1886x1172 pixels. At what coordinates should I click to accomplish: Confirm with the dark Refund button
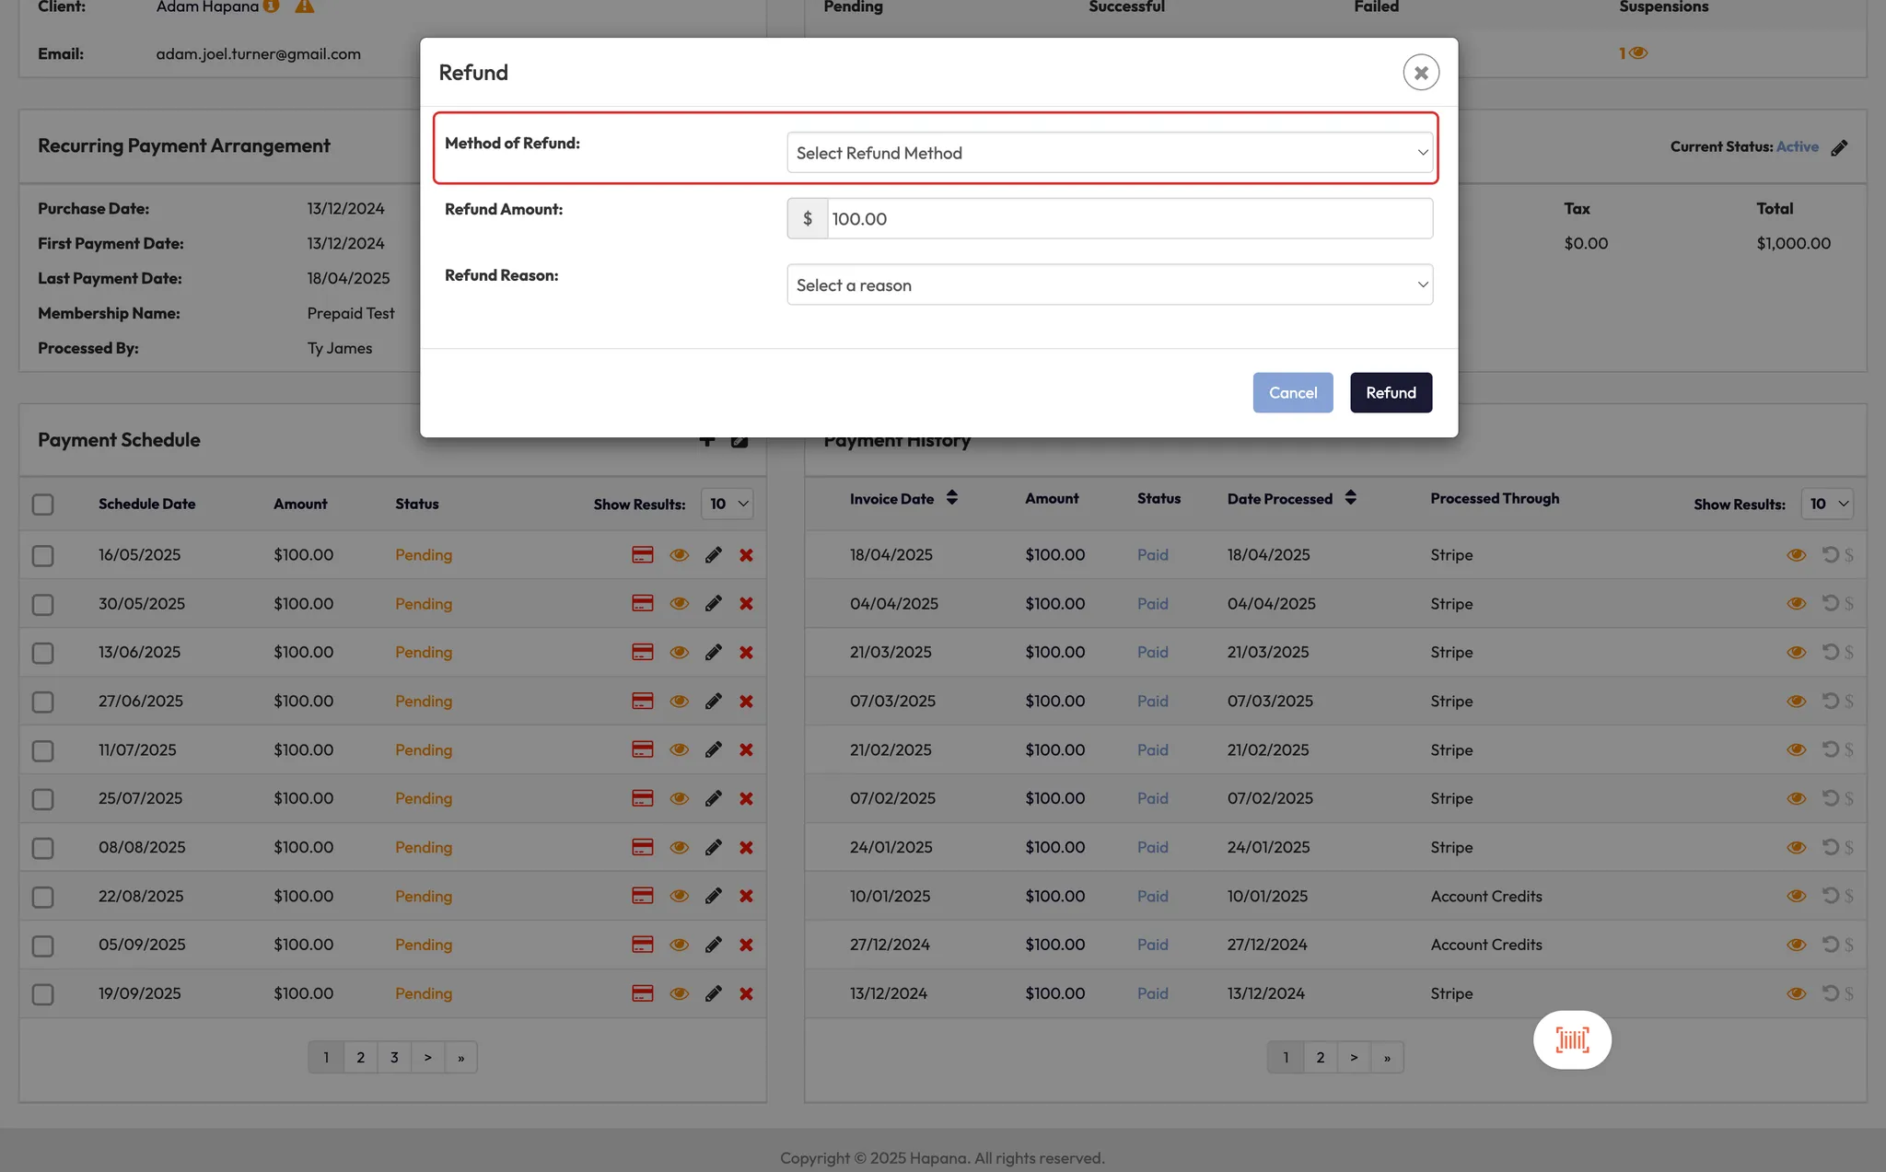coord(1390,393)
